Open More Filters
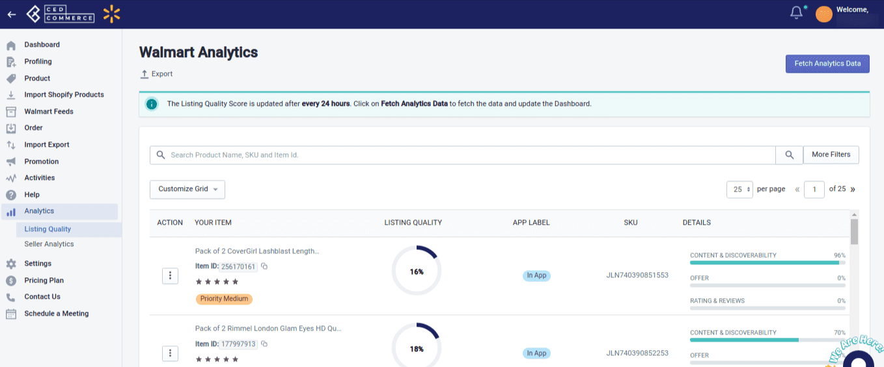The image size is (884, 367). [831, 155]
